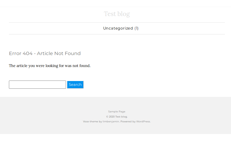Viewport: 231px width, 144px height.
Task: Click the © 2020 Test blog copyright text
Action: tap(117, 116)
